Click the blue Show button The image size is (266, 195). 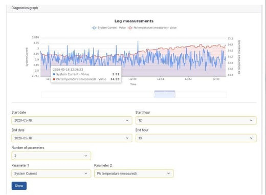19,186
